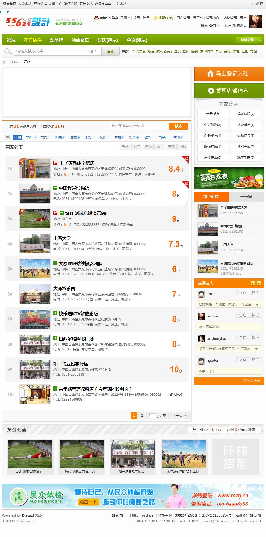The width and height of the screenshot is (266, 537).
Task: Open the 山西大学 shop title
Action: pos(62,238)
